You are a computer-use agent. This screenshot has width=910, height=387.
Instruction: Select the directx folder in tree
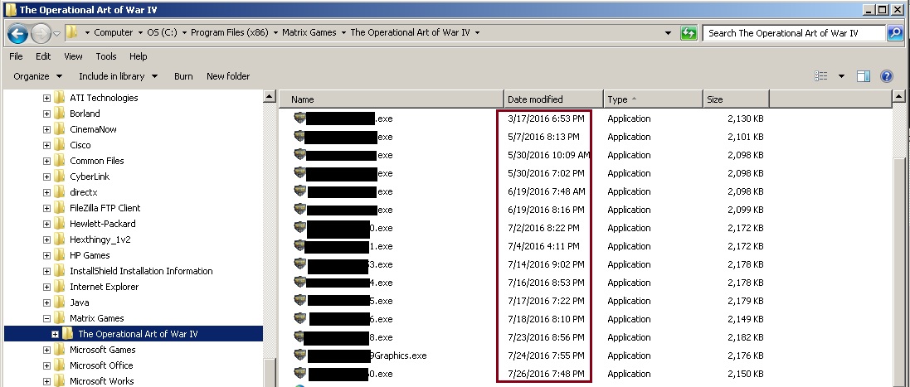84,191
